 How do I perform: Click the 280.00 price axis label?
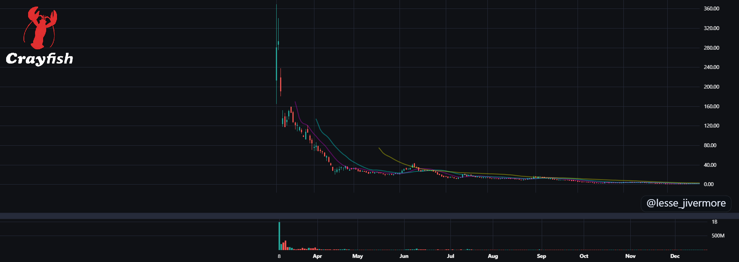[x=711, y=48]
